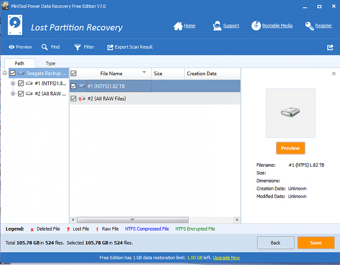
Task: Click the horizontal scrollbar thumb
Action: coord(133,220)
